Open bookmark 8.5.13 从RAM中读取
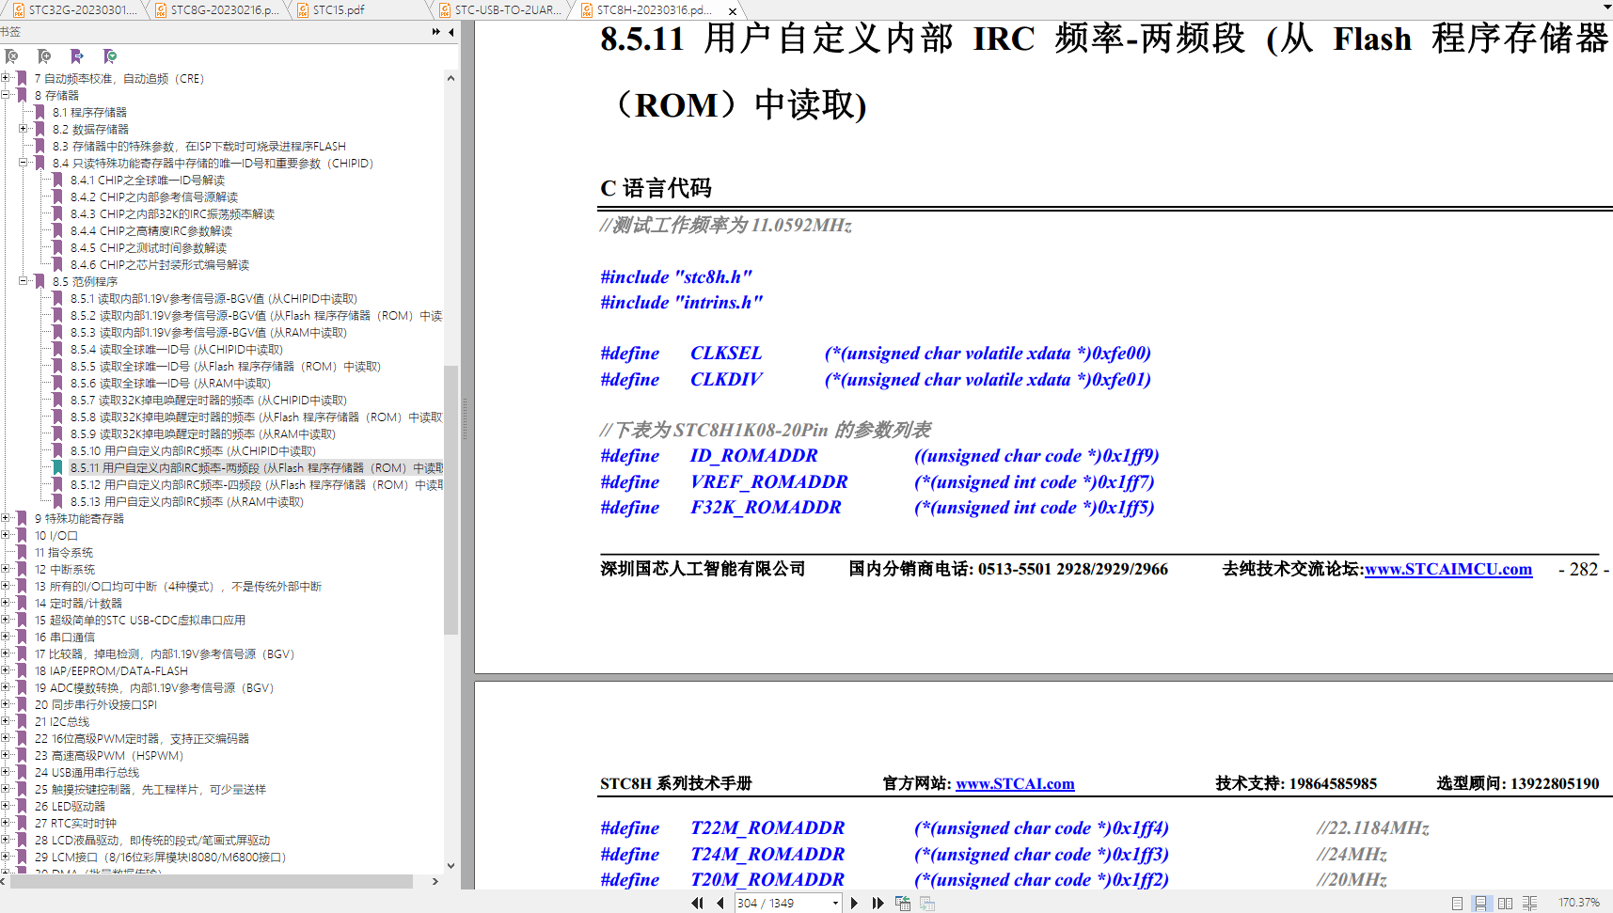The image size is (1613, 913). 187,501
